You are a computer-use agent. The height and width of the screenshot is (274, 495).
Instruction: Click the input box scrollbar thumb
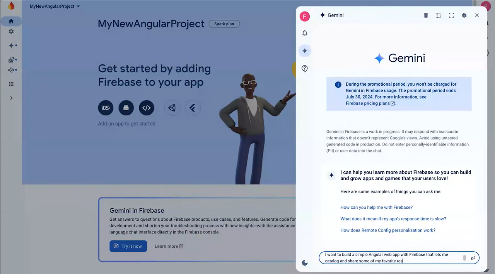(x=464, y=258)
